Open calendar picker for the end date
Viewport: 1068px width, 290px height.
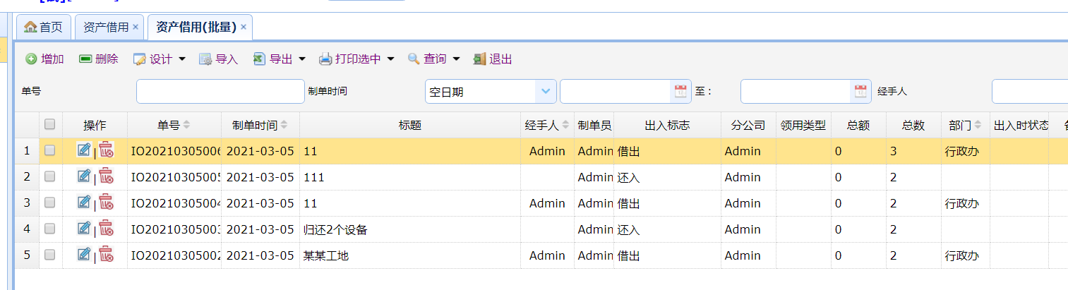click(x=860, y=91)
